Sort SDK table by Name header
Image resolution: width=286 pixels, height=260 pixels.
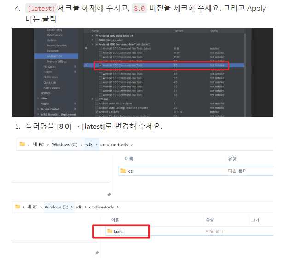point(95,31)
